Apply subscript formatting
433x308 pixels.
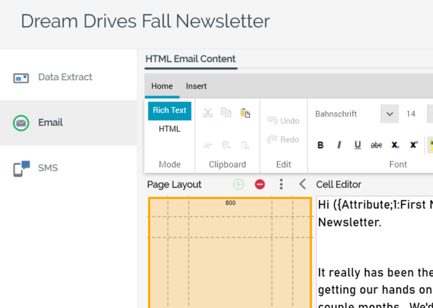pos(395,145)
